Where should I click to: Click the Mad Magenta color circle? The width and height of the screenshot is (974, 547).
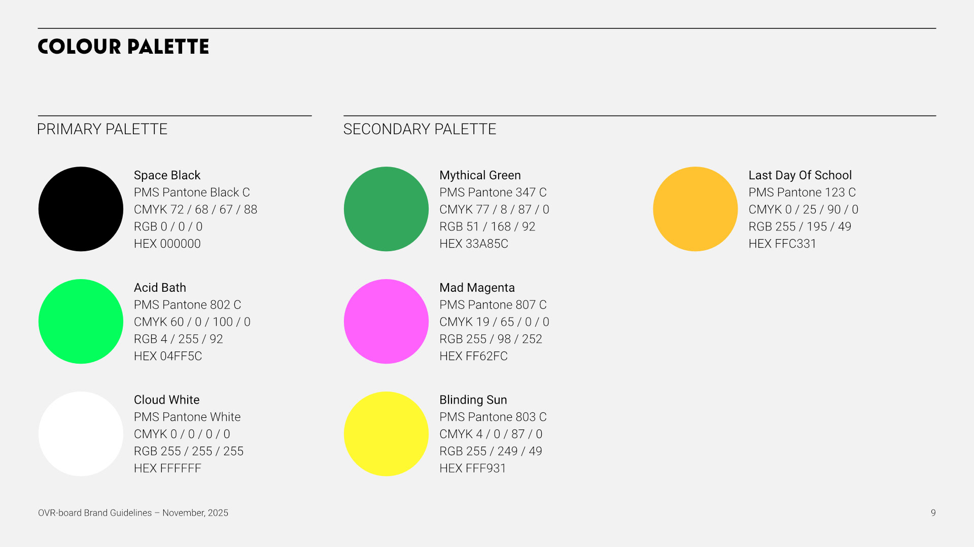point(386,321)
